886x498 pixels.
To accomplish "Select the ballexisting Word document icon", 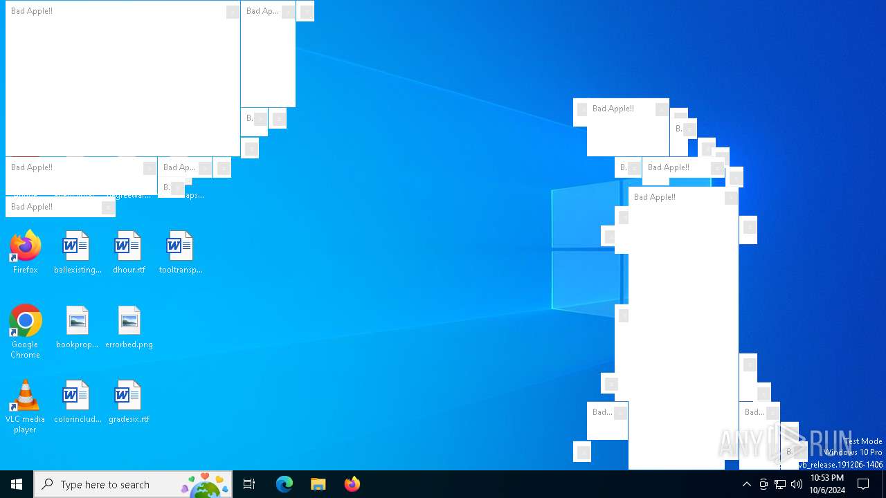I will pyautogui.click(x=77, y=252).
